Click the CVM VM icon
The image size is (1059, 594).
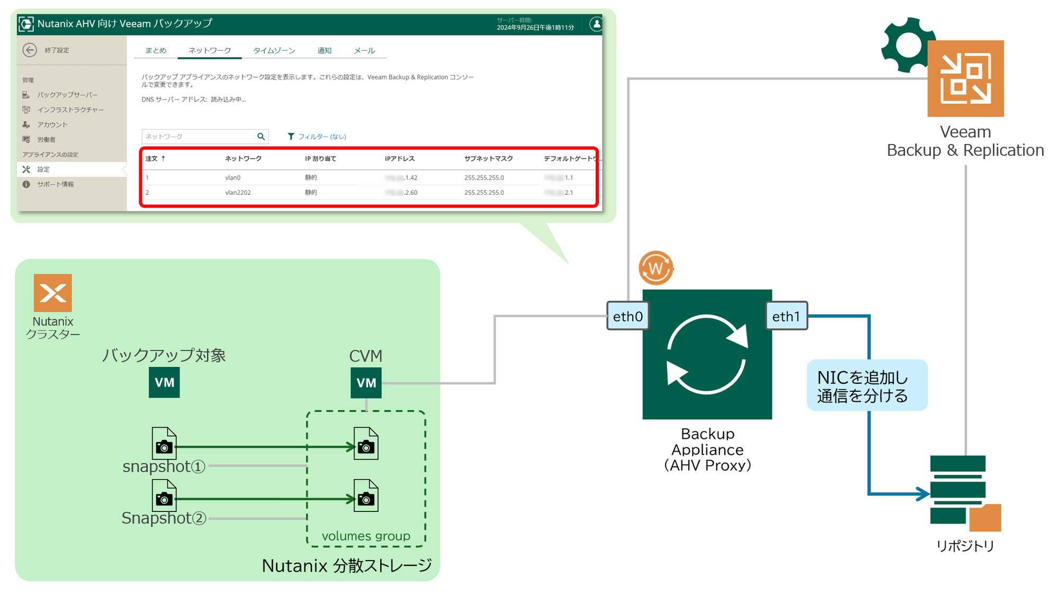(366, 383)
